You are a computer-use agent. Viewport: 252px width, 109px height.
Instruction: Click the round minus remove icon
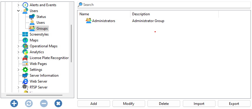44,103
